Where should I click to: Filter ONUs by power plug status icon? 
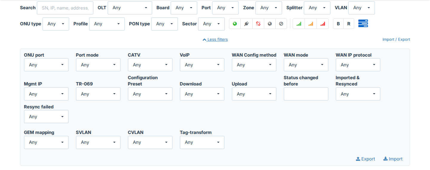tap(247, 24)
